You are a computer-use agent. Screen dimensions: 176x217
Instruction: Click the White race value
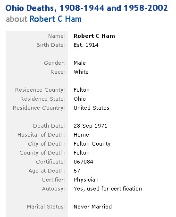pos(81,72)
